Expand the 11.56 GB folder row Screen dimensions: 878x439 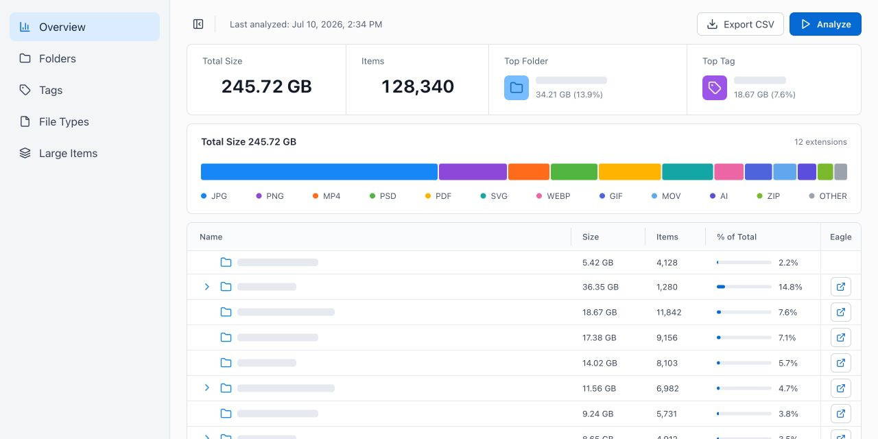pos(207,388)
